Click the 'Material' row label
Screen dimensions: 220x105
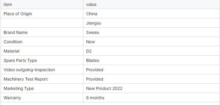click(x=11, y=51)
